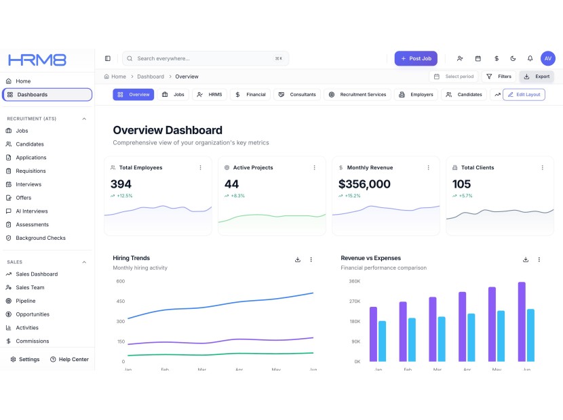Open Monthly Revenue card options menu
The image size is (563, 420).
click(428, 167)
